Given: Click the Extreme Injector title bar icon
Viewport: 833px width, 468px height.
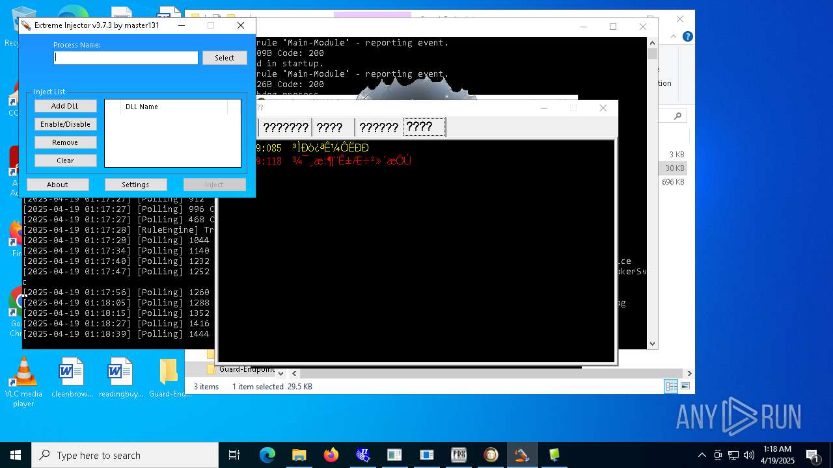Looking at the screenshot, I should pos(26,25).
